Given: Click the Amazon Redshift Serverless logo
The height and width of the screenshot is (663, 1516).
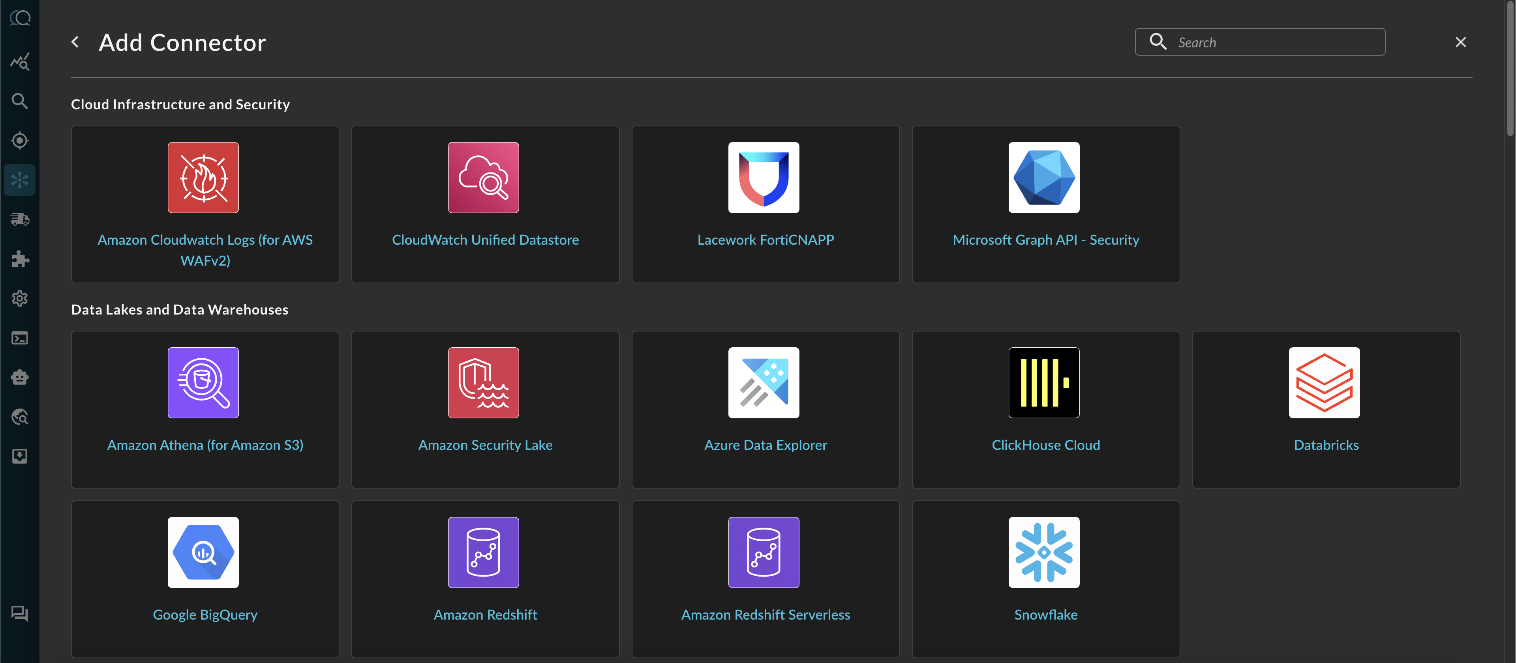Looking at the screenshot, I should [763, 552].
